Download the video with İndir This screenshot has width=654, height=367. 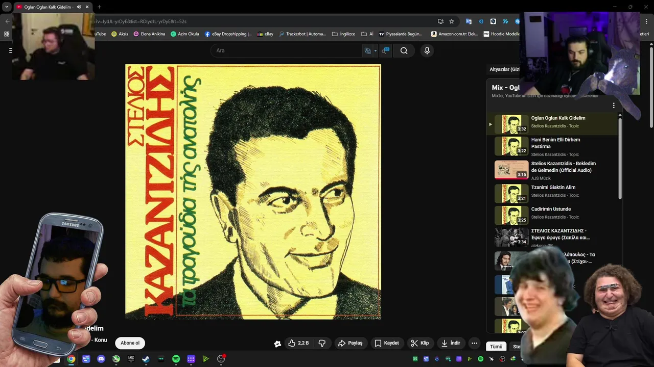[x=451, y=343]
